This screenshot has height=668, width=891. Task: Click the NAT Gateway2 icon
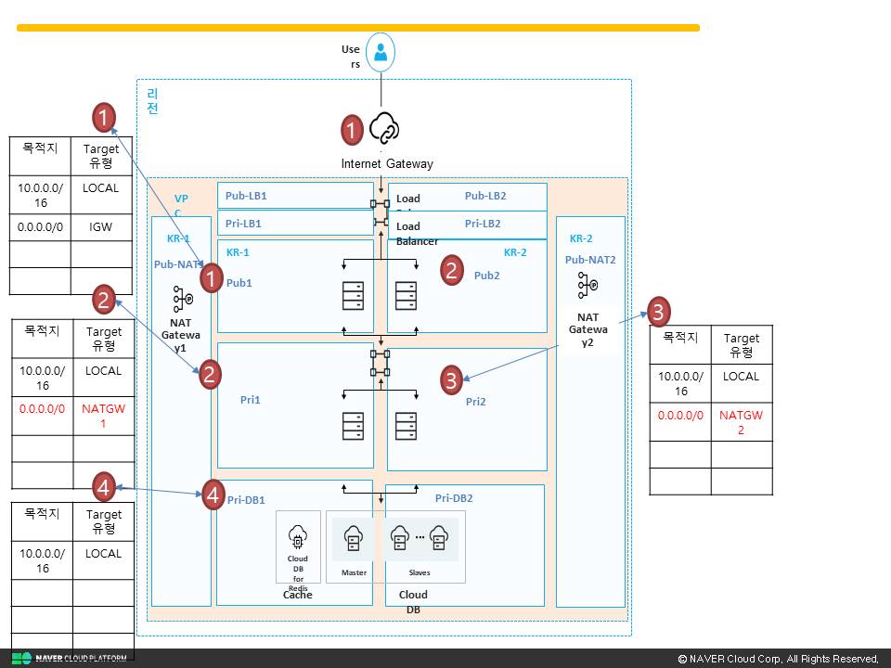[x=588, y=285]
